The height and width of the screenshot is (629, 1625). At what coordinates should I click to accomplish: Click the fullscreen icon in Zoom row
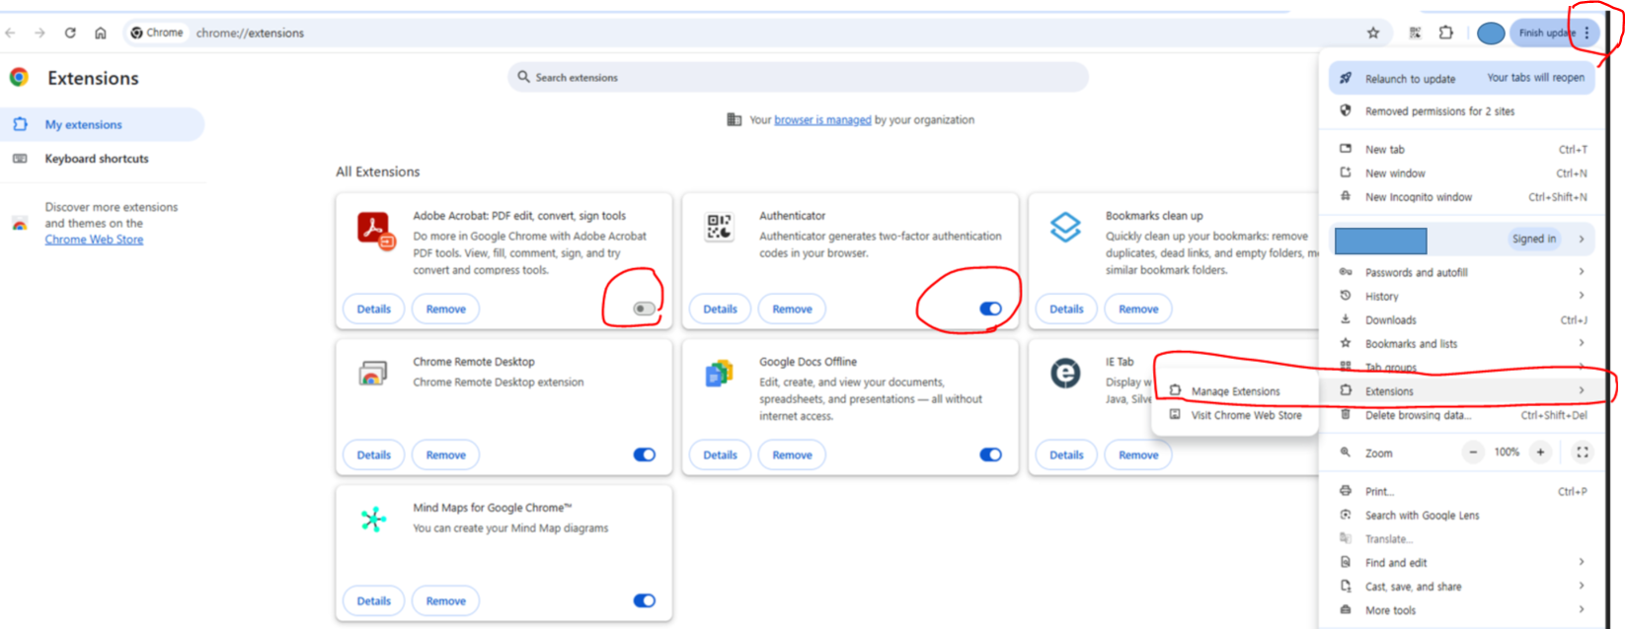coord(1583,453)
